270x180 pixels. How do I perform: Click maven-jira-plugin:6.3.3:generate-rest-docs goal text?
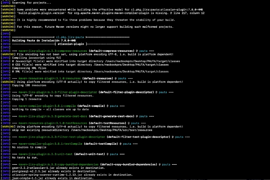[53, 116]
